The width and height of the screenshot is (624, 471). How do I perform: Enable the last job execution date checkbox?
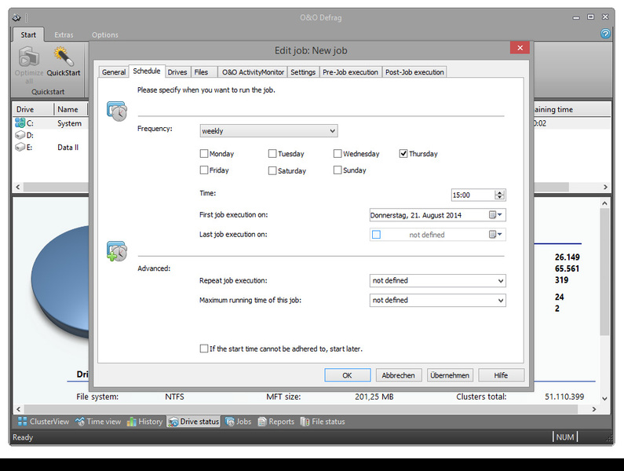click(x=376, y=235)
